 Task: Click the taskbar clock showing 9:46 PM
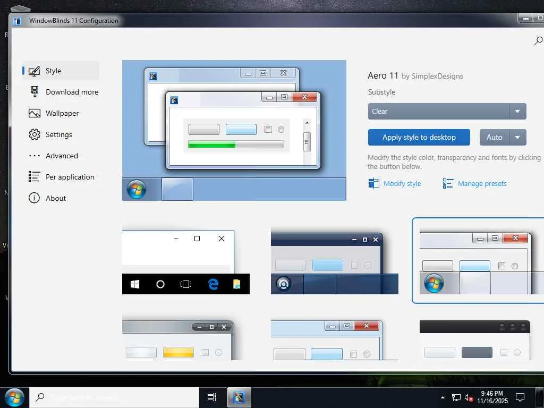(x=492, y=397)
